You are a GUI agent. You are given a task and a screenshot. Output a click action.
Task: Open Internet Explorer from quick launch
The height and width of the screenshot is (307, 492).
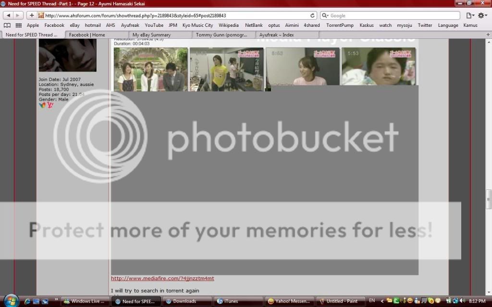(x=27, y=301)
